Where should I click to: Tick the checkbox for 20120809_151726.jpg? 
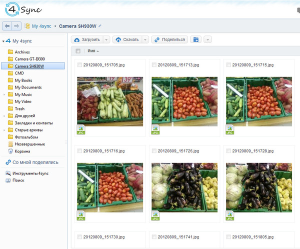click(154, 150)
